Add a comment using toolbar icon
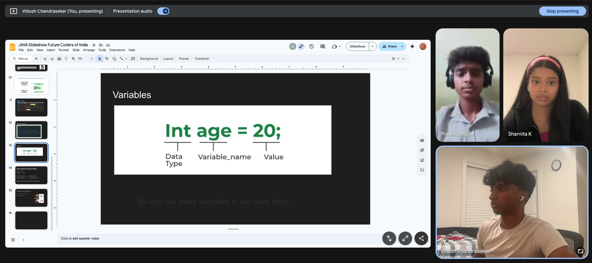 133,59
